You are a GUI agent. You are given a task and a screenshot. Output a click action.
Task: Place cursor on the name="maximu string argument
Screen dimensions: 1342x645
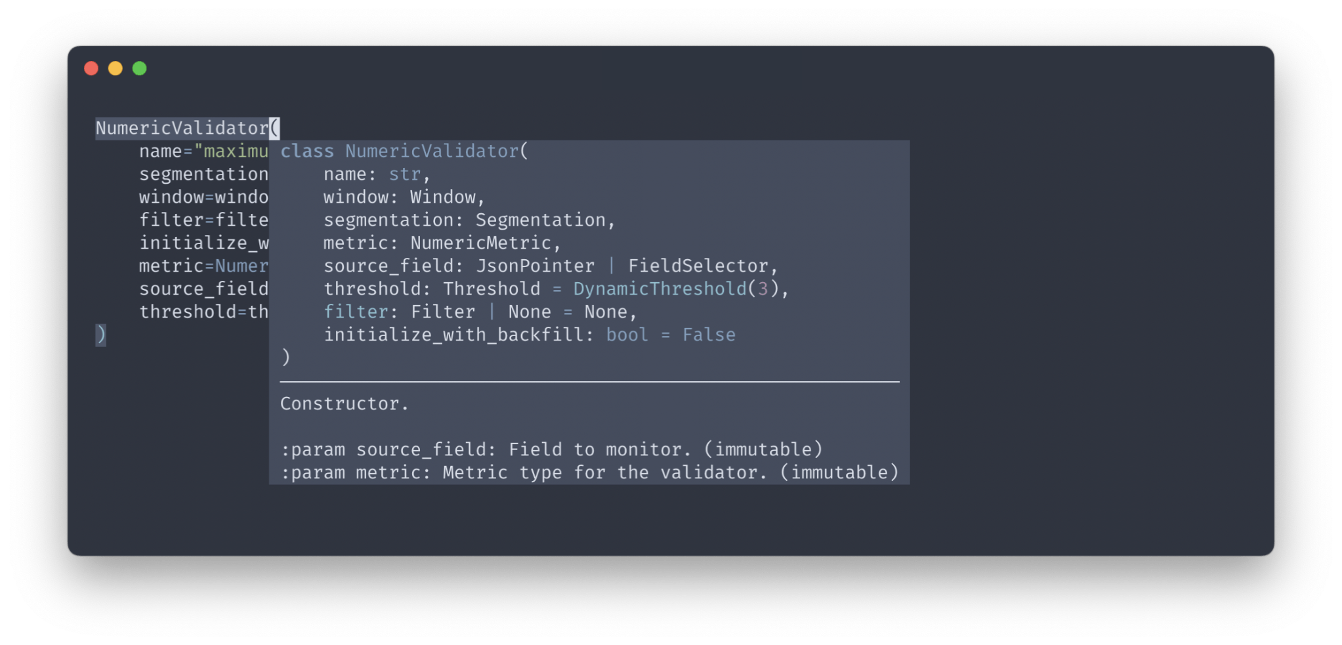(x=231, y=152)
